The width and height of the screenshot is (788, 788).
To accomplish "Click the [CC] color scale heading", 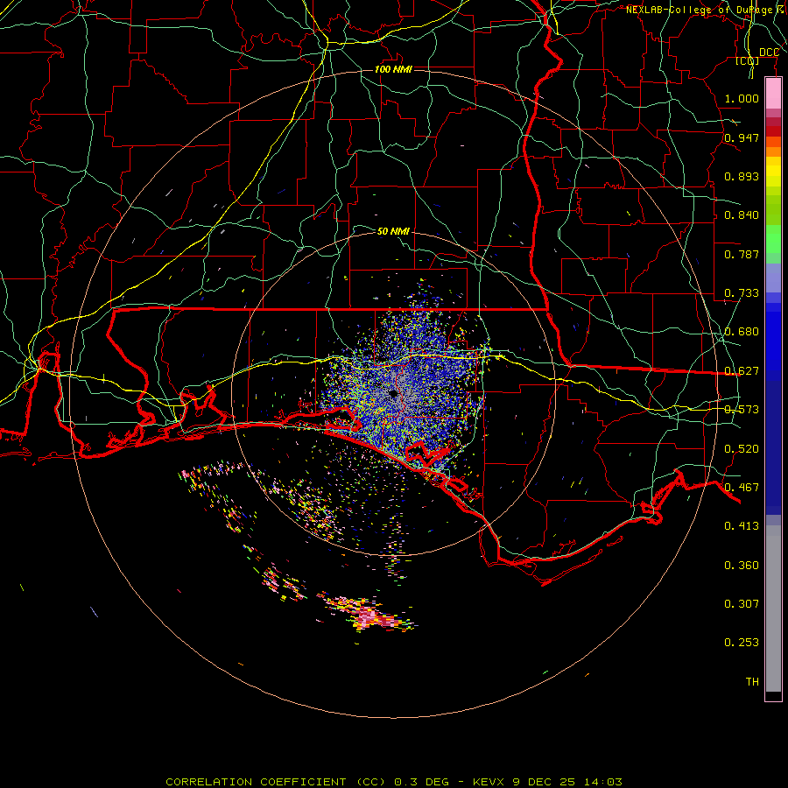I will pyautogui.click(x=748, y=60).
